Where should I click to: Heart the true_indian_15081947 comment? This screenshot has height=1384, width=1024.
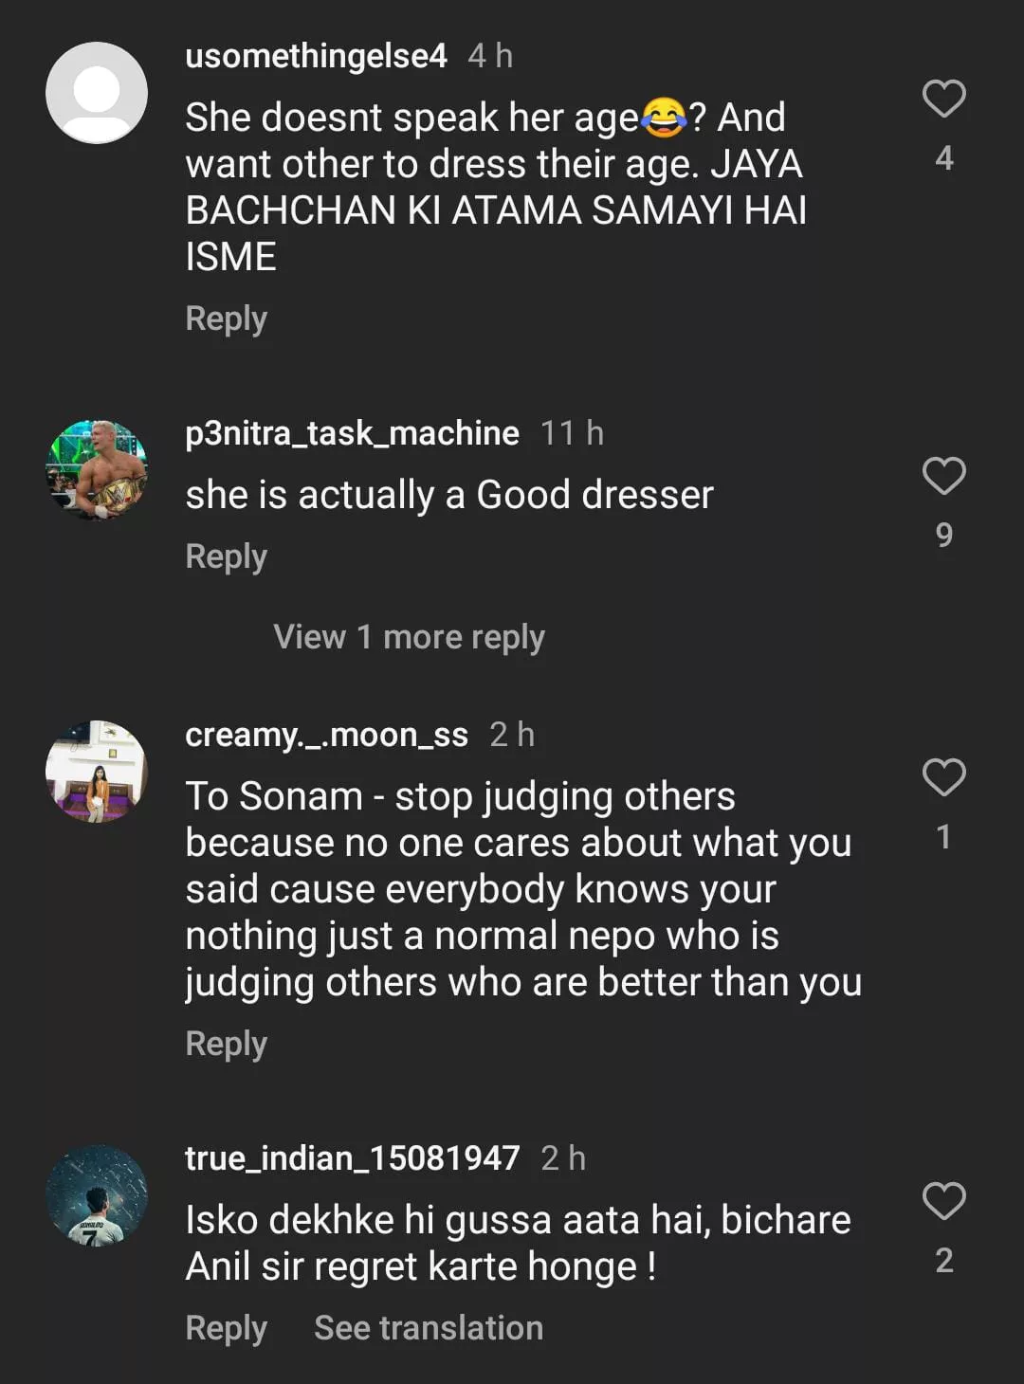click(x=943, y=1201)
